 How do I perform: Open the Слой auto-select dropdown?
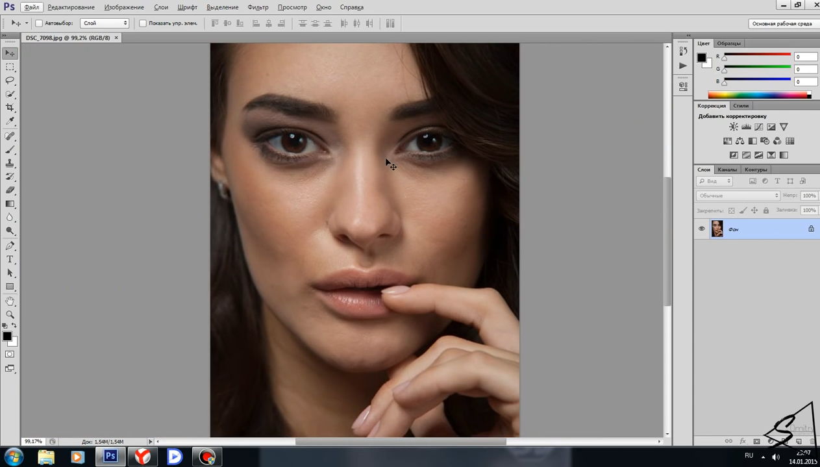coord(105,23)
